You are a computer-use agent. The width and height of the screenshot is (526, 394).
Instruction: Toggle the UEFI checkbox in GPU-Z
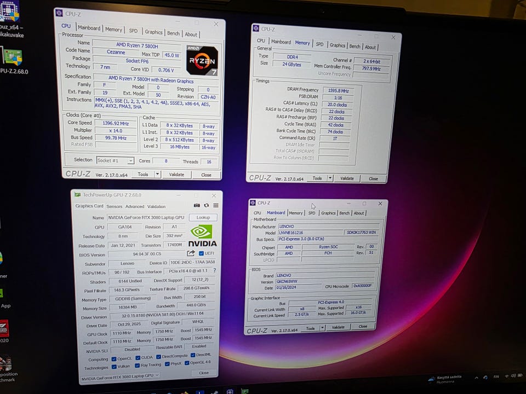click(x=201, y=253)
